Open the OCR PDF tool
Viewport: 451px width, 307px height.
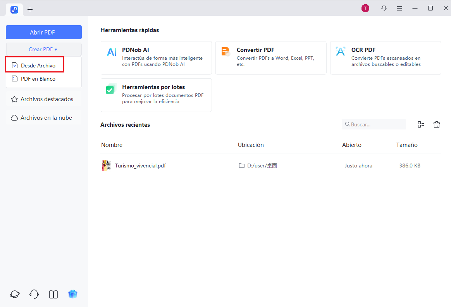[385, 57]
